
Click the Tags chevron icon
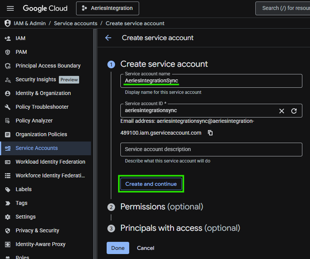point(8,203)
